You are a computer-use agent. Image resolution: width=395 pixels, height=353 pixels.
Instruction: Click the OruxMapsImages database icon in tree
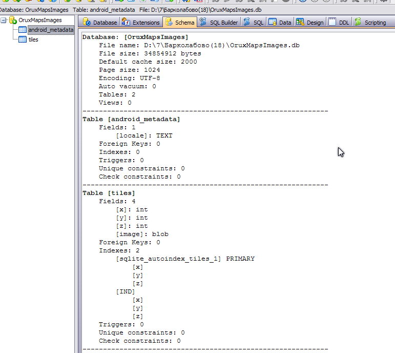[x=13, y=21]
